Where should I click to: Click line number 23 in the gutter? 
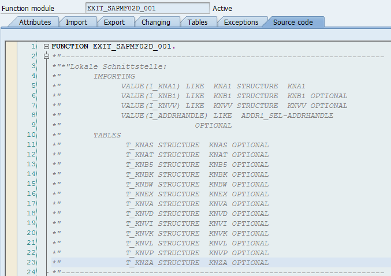[x=31, y=263]
